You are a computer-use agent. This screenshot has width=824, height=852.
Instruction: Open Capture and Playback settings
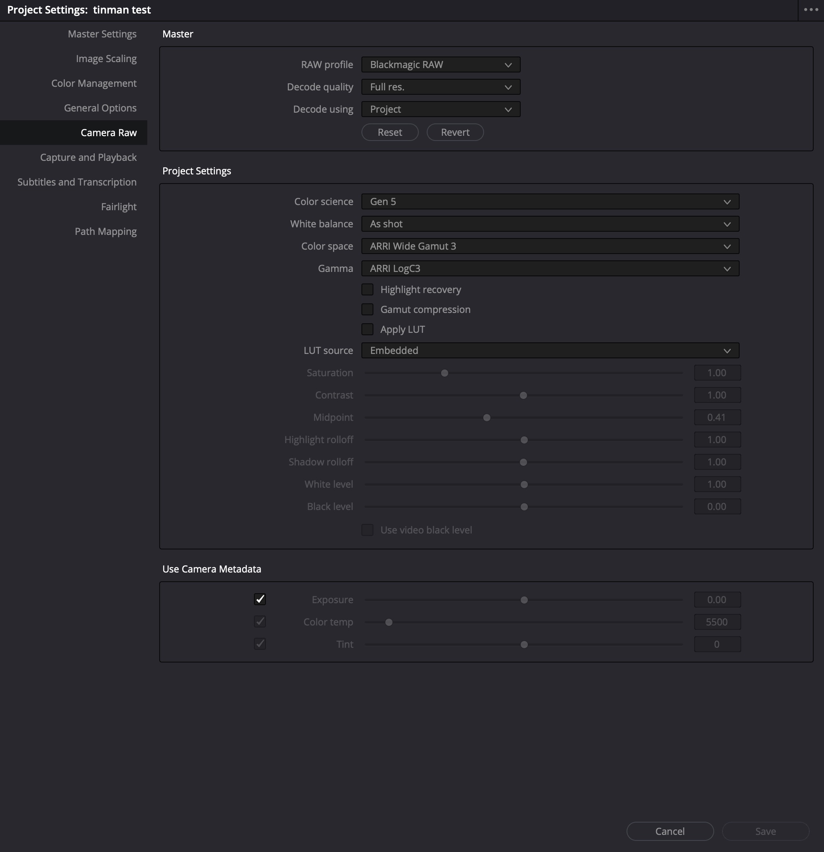(88, 157)
